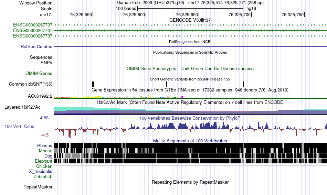Click the 100 Vert. Cons track label
327x195 pixels.
tap(19, 126)
